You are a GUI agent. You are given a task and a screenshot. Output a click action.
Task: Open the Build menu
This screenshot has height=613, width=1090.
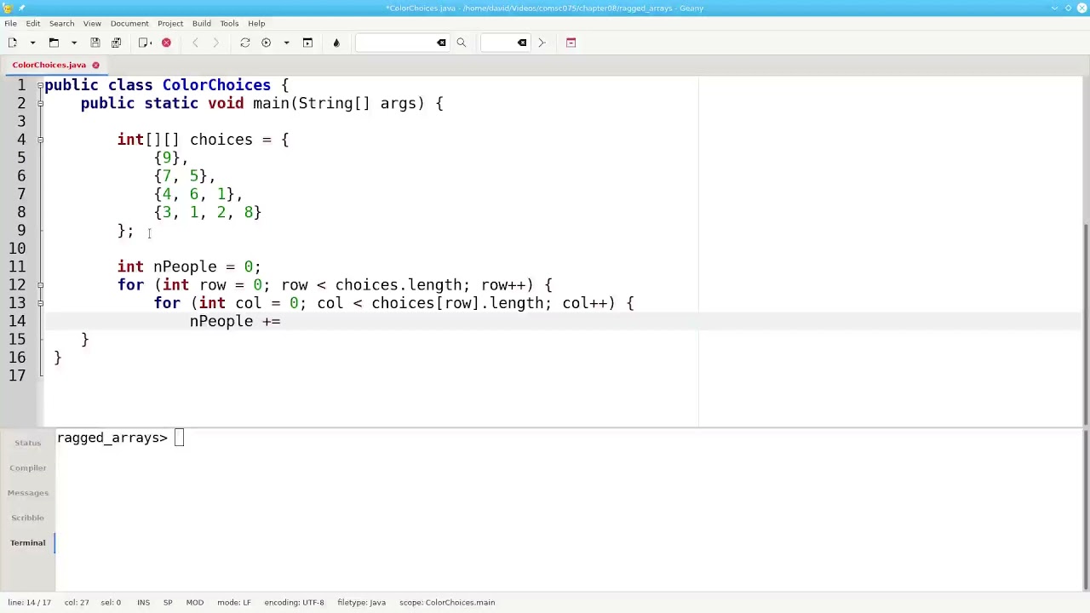point(202,23)
